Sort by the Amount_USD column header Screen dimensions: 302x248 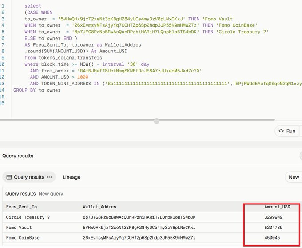(277, 207)
